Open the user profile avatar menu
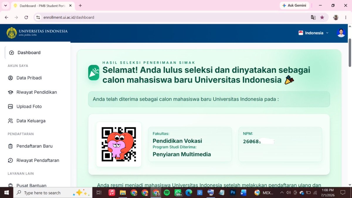 341,33
